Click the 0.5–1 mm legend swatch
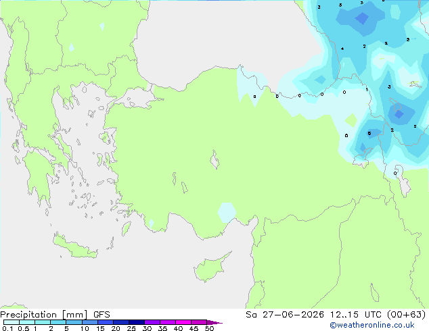This screenshot has width=429, height=331. (27, 322)
